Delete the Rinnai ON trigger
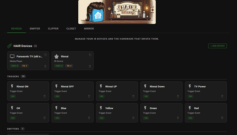This screenshot has height=135, width=237. click(x=44, y=96)
